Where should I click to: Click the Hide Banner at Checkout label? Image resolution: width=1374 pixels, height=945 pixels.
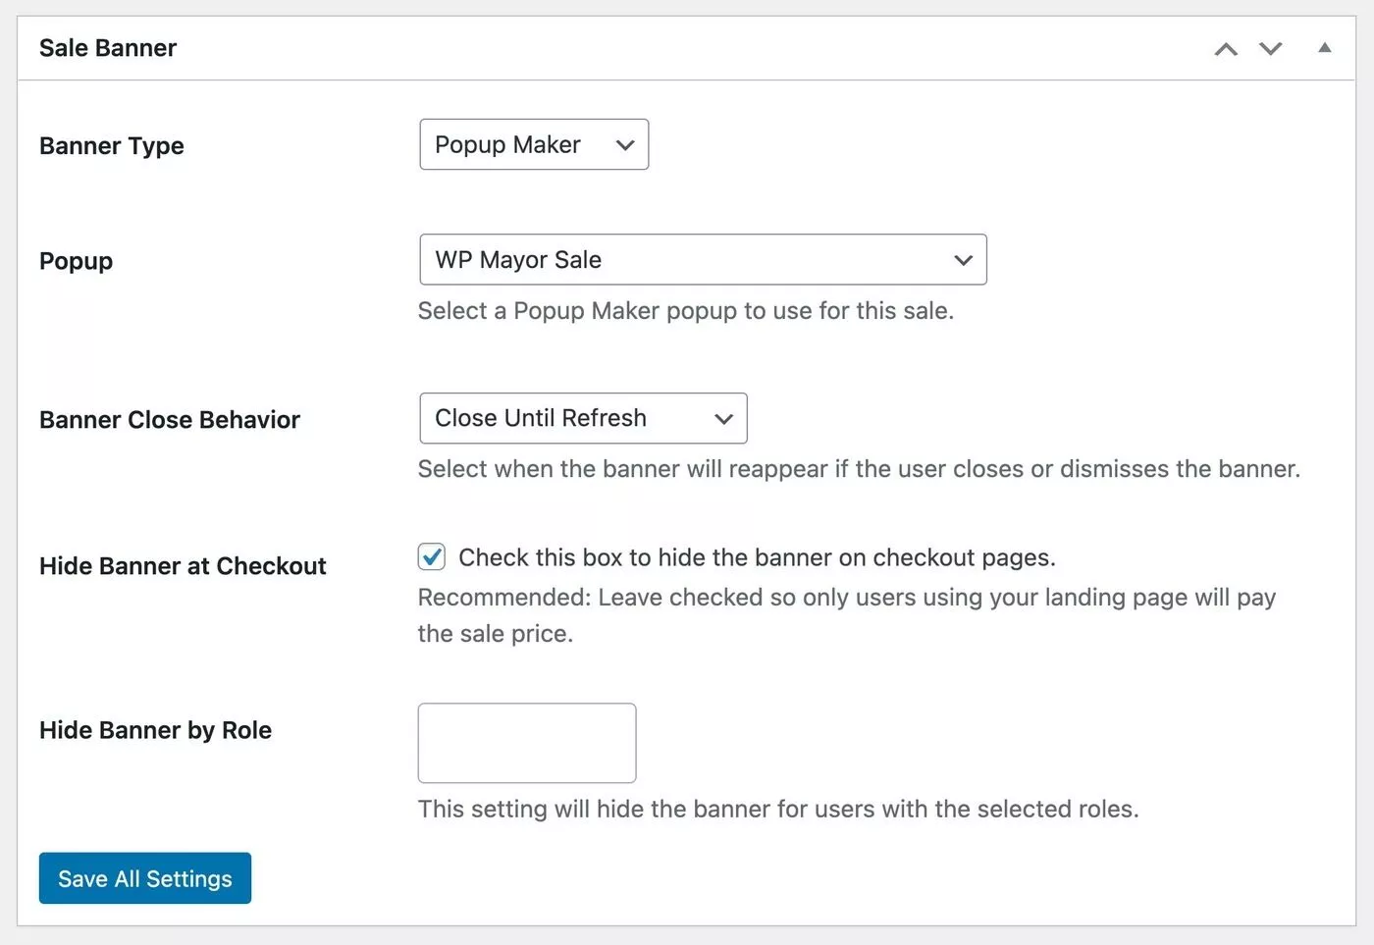tap(183, 566)
